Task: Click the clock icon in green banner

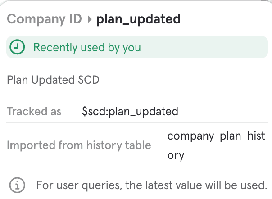Action: pyautogui.click(x=18, y=47)
